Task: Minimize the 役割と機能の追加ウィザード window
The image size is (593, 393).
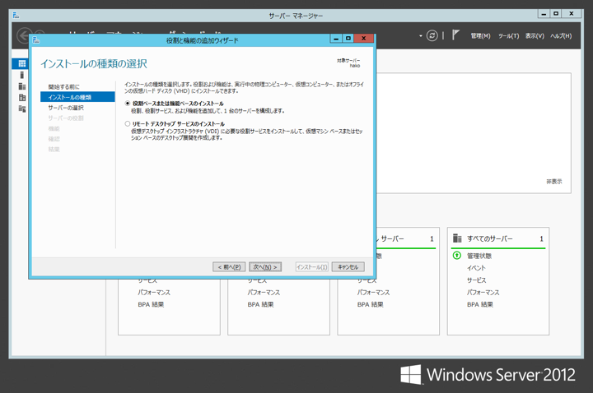Action: point(336,38)
